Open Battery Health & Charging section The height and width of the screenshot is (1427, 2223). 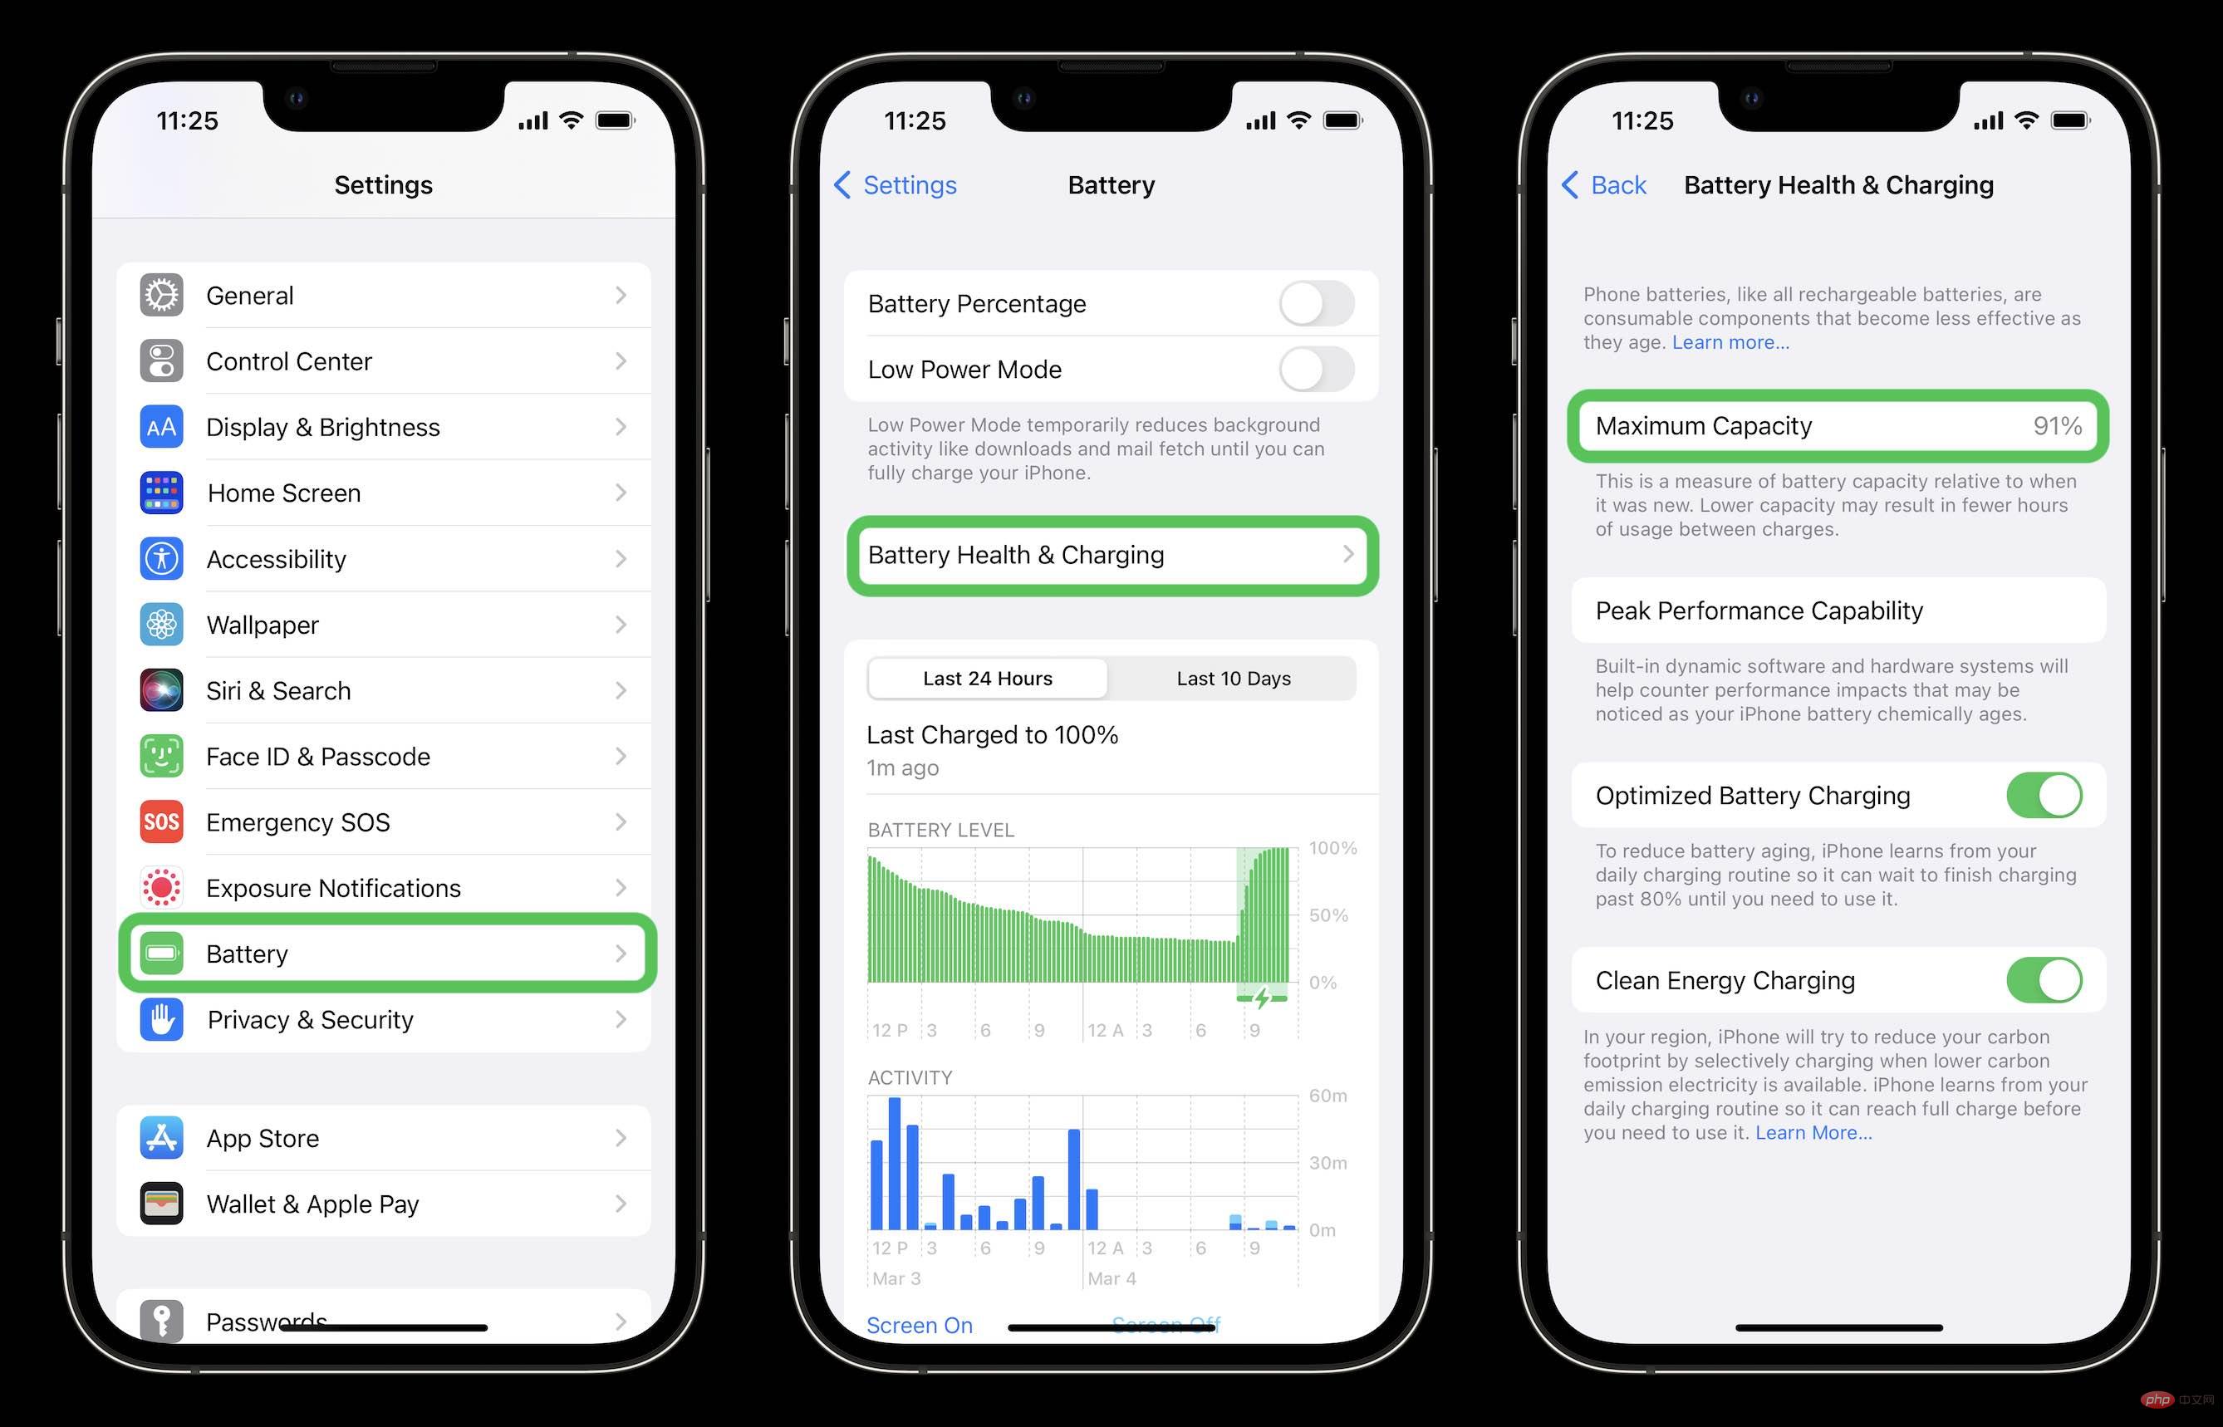click(x=1111, y=557)
